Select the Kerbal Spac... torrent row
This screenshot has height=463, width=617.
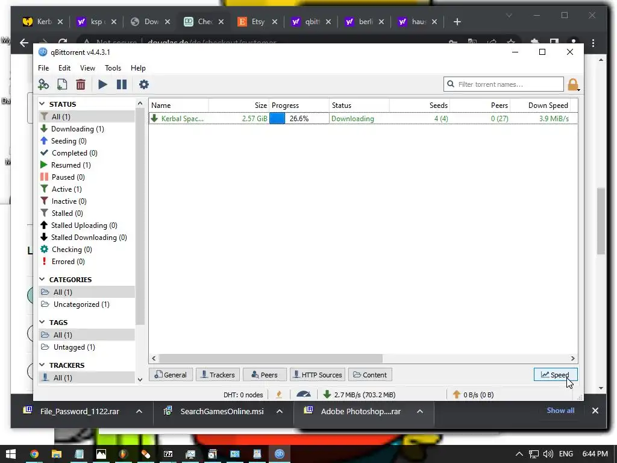363,119
